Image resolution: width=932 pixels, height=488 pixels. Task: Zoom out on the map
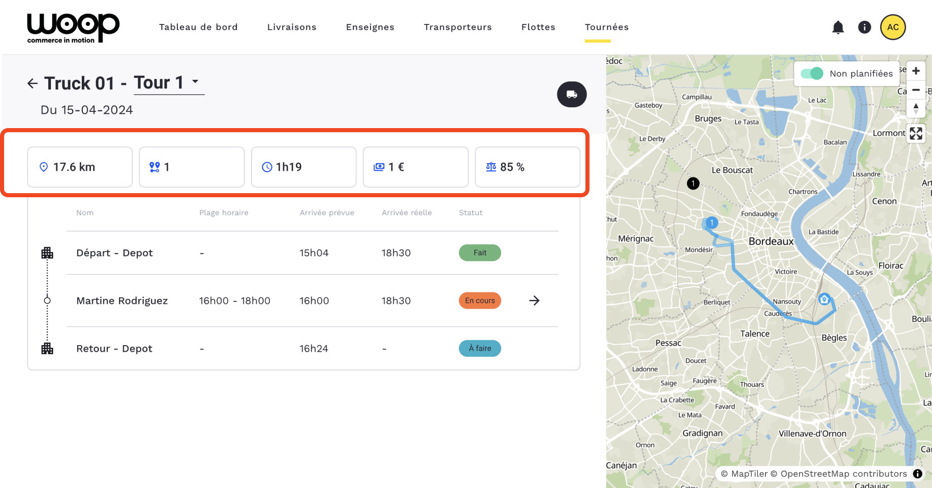[916, 90]
